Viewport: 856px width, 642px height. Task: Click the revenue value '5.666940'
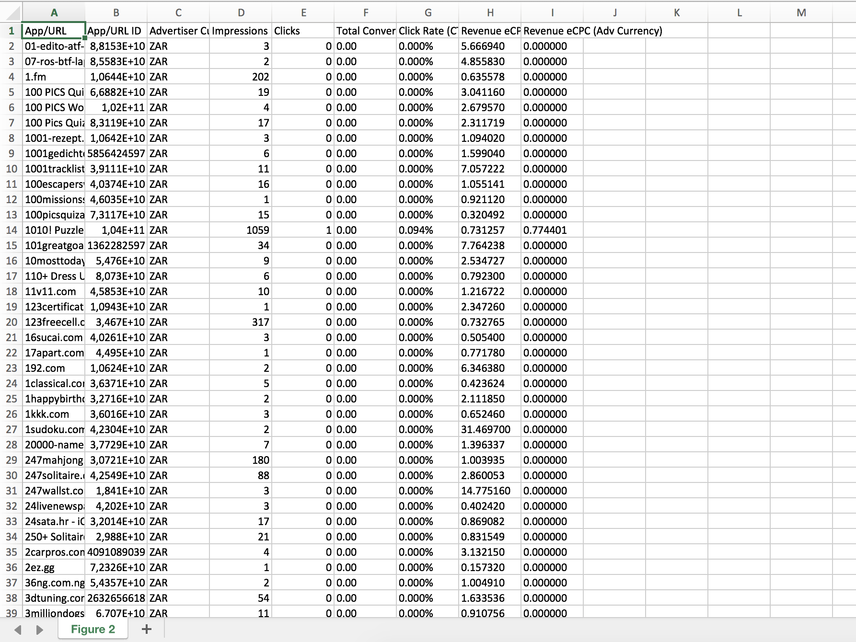[490, 46]
